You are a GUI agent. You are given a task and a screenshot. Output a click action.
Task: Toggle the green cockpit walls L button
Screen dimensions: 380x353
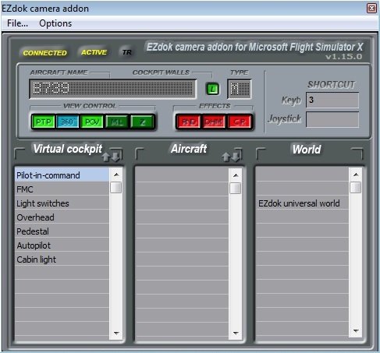213,89
